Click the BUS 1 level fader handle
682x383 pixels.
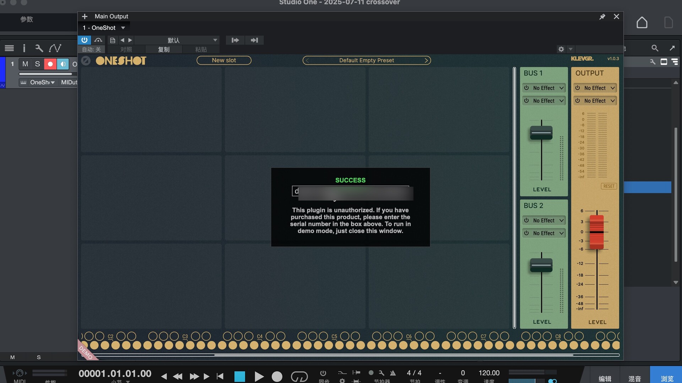tap(541, 133)
